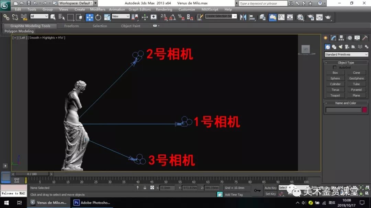Open the Curve Editor
The height and width of the screenshot is (208, 371).
pyautogui.click(x=281, y=17)
